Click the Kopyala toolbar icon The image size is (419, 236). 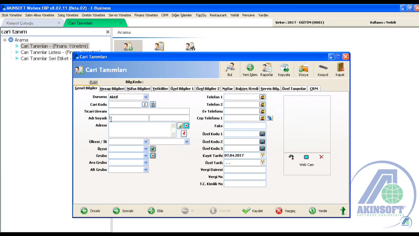284,70
